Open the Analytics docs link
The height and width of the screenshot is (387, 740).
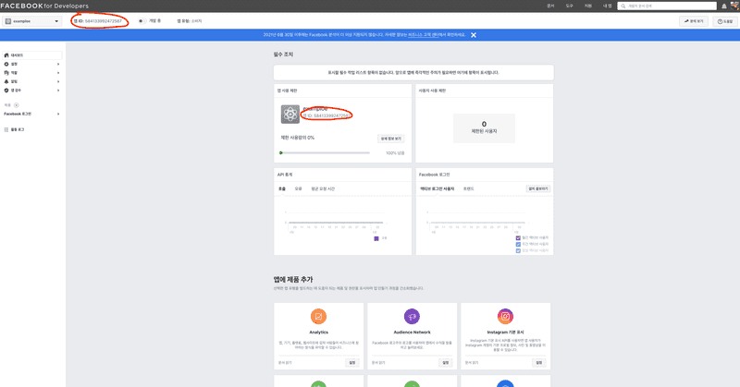point(285,363)
